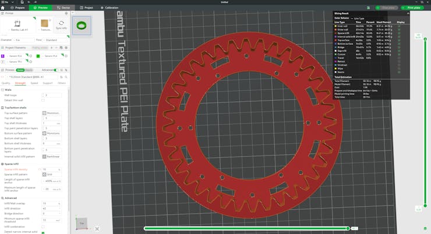
Task: Toggle Advanced mode switch
Action: (x=56, y=70)
